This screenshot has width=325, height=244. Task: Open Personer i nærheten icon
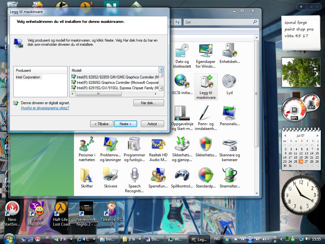87,149
